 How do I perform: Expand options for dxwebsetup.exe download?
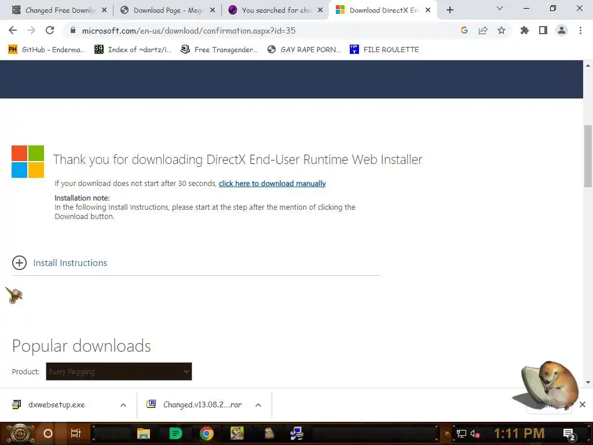click(x=123, y=405)
